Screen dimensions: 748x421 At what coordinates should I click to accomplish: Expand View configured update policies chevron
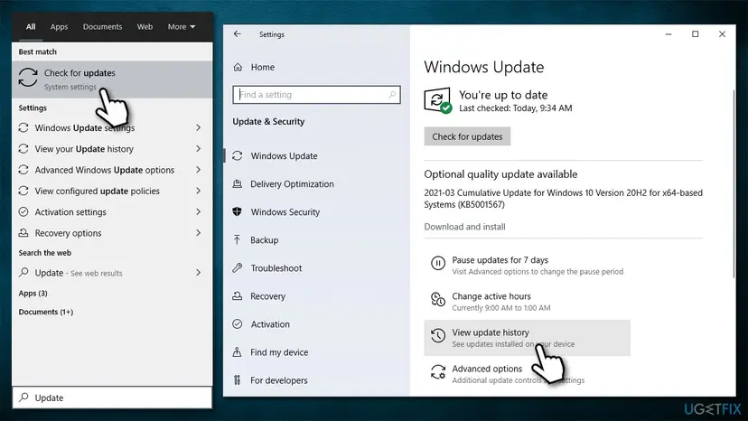click(x=198, y=191)
